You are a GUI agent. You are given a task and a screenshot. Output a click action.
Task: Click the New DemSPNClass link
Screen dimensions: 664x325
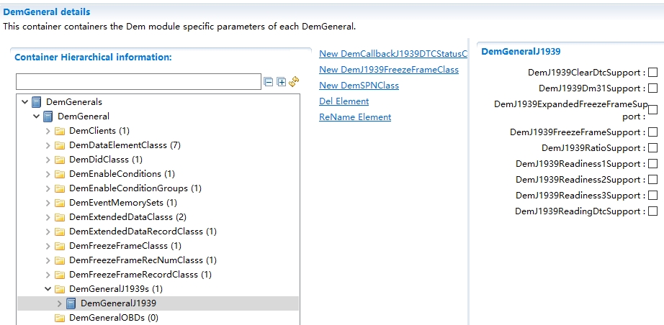[359, 86]
